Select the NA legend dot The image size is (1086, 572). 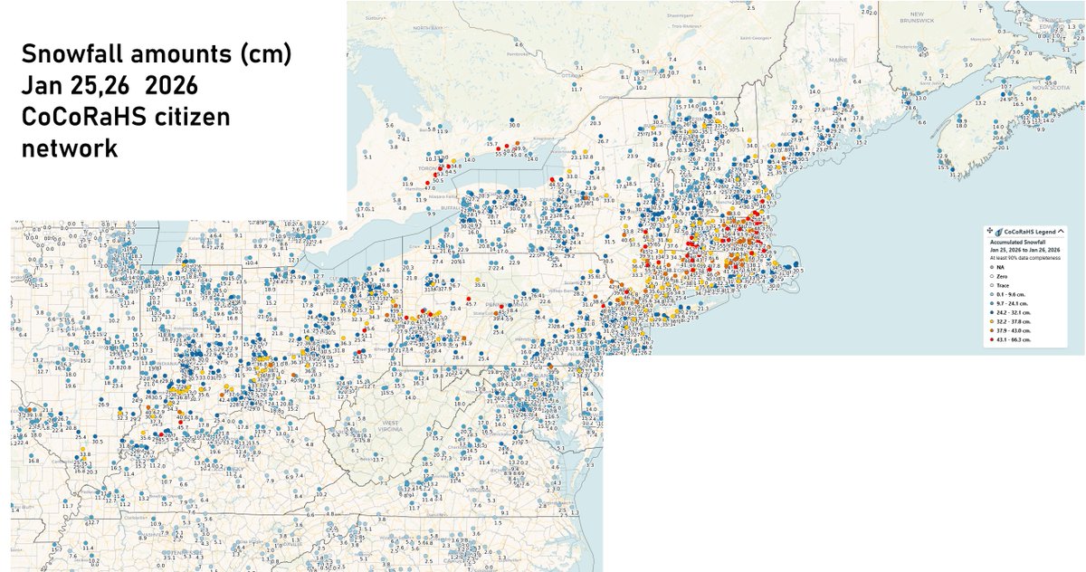(992, 267)
